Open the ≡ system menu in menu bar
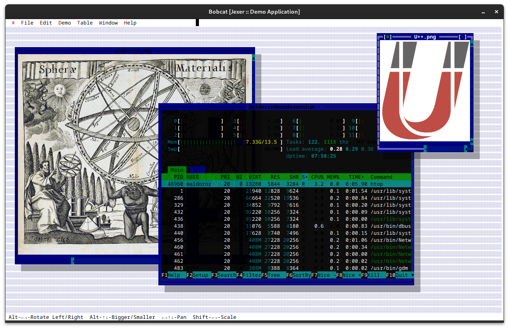509x329 pixels. point(13,23)
